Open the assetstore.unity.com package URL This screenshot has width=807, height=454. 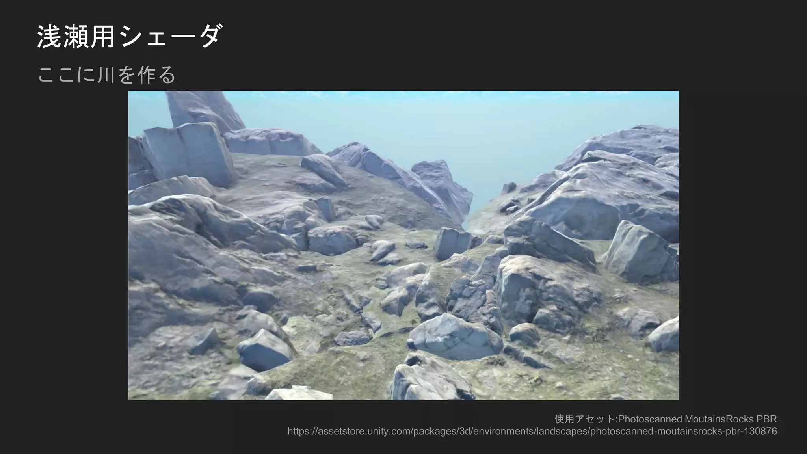[x=532, y=431]
